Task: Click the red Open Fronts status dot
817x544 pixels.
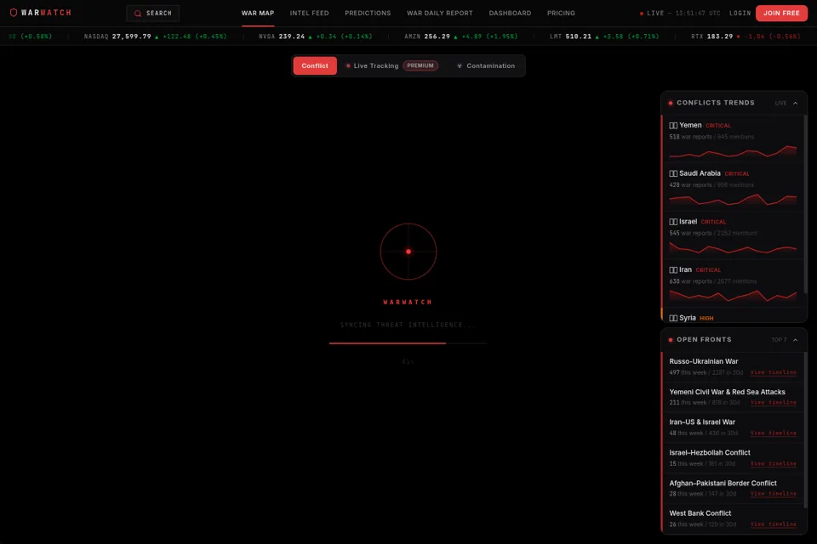Action: [x=671, y=340]
